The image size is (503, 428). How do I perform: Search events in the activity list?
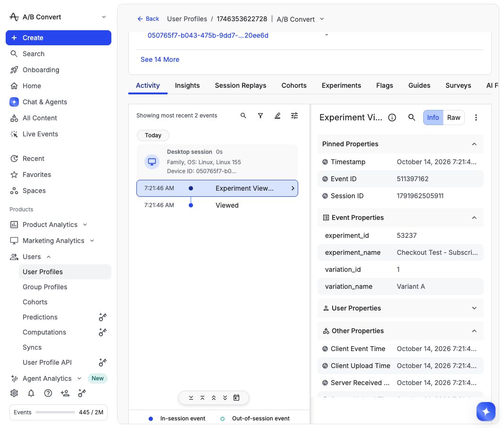pyautogui.click(x=243, y=116)
